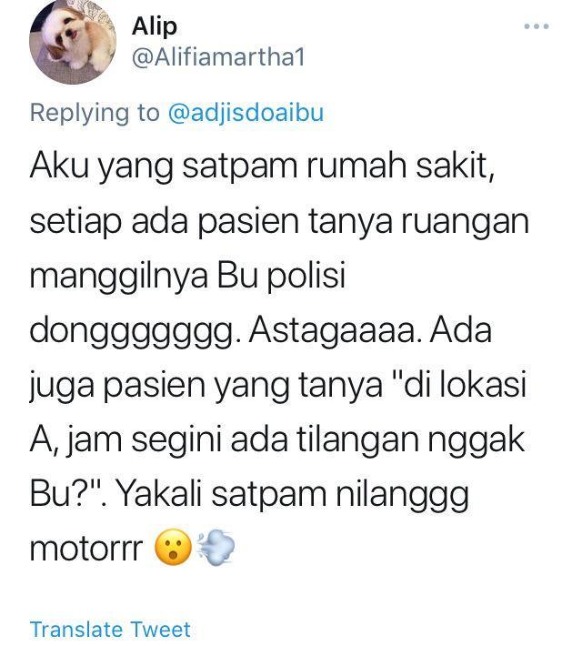582x646 pixels.
Task: Click the word "motorrr" in the tweet
Action: point(86,549)
